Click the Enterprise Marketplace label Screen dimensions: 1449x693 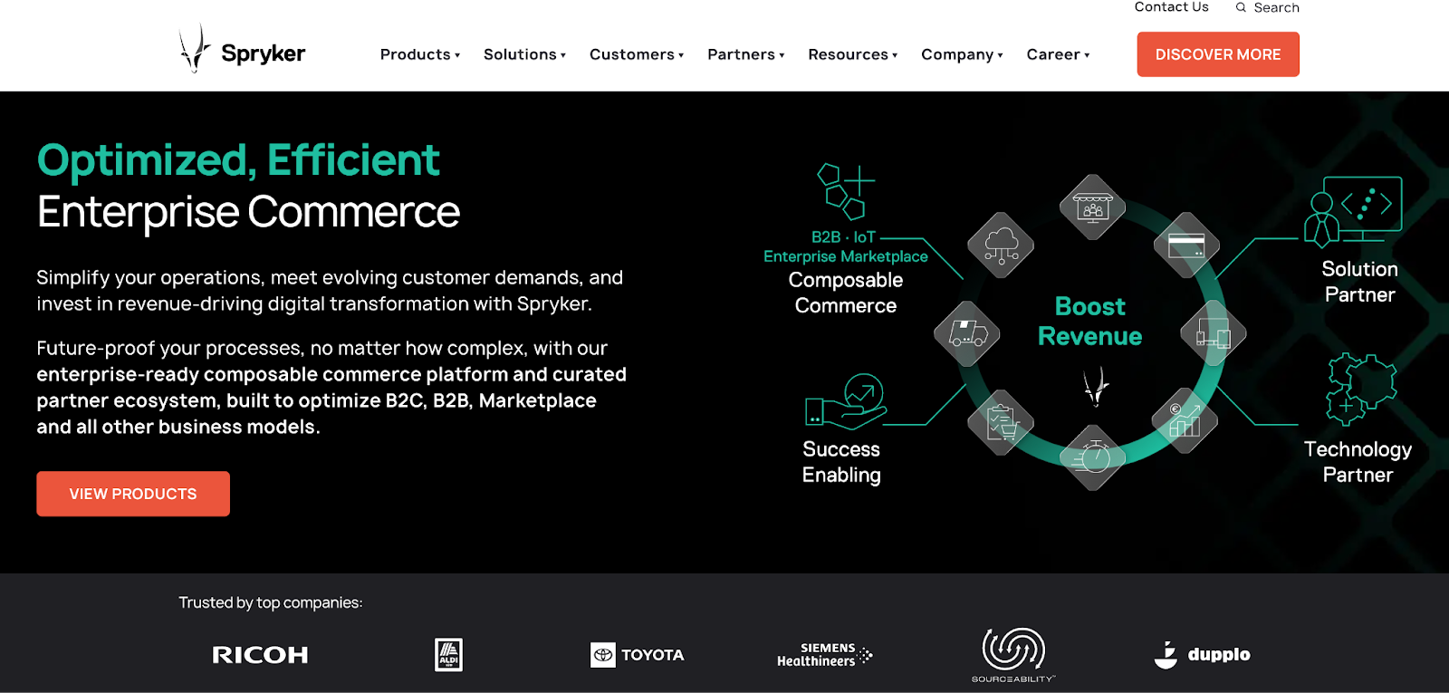point(846,256)
